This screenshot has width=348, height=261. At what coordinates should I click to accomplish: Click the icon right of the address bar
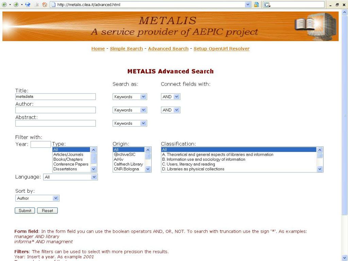pos(256,5)
